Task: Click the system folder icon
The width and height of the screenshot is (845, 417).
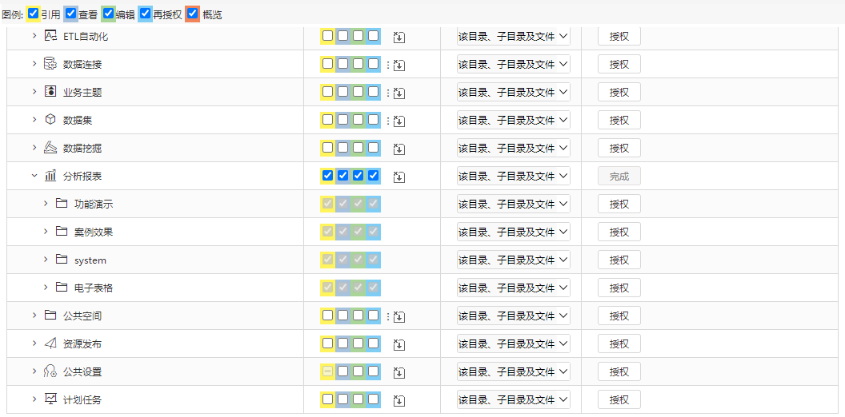Action: click(x=62, y=260)
